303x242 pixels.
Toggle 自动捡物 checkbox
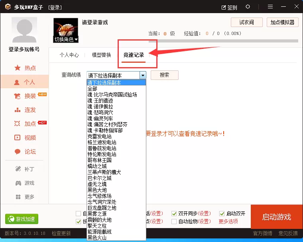coord(174,222)
